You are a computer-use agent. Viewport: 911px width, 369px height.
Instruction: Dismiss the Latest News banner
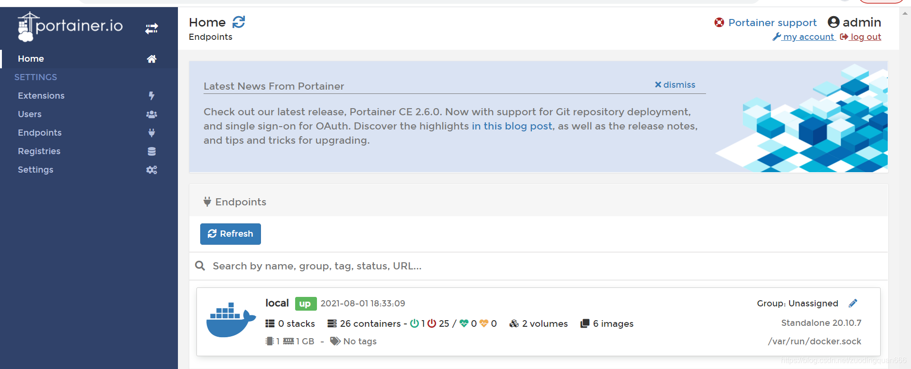675,85
